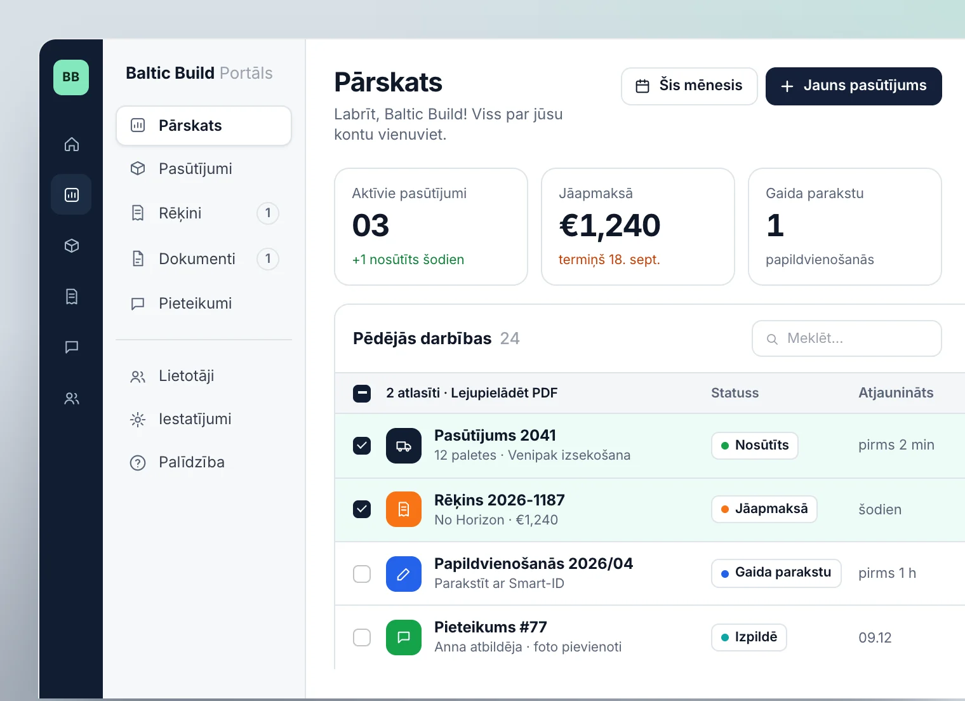
Task: Open the Aktīvie pasūtījumi stat card
Action: tap(431, 227)
